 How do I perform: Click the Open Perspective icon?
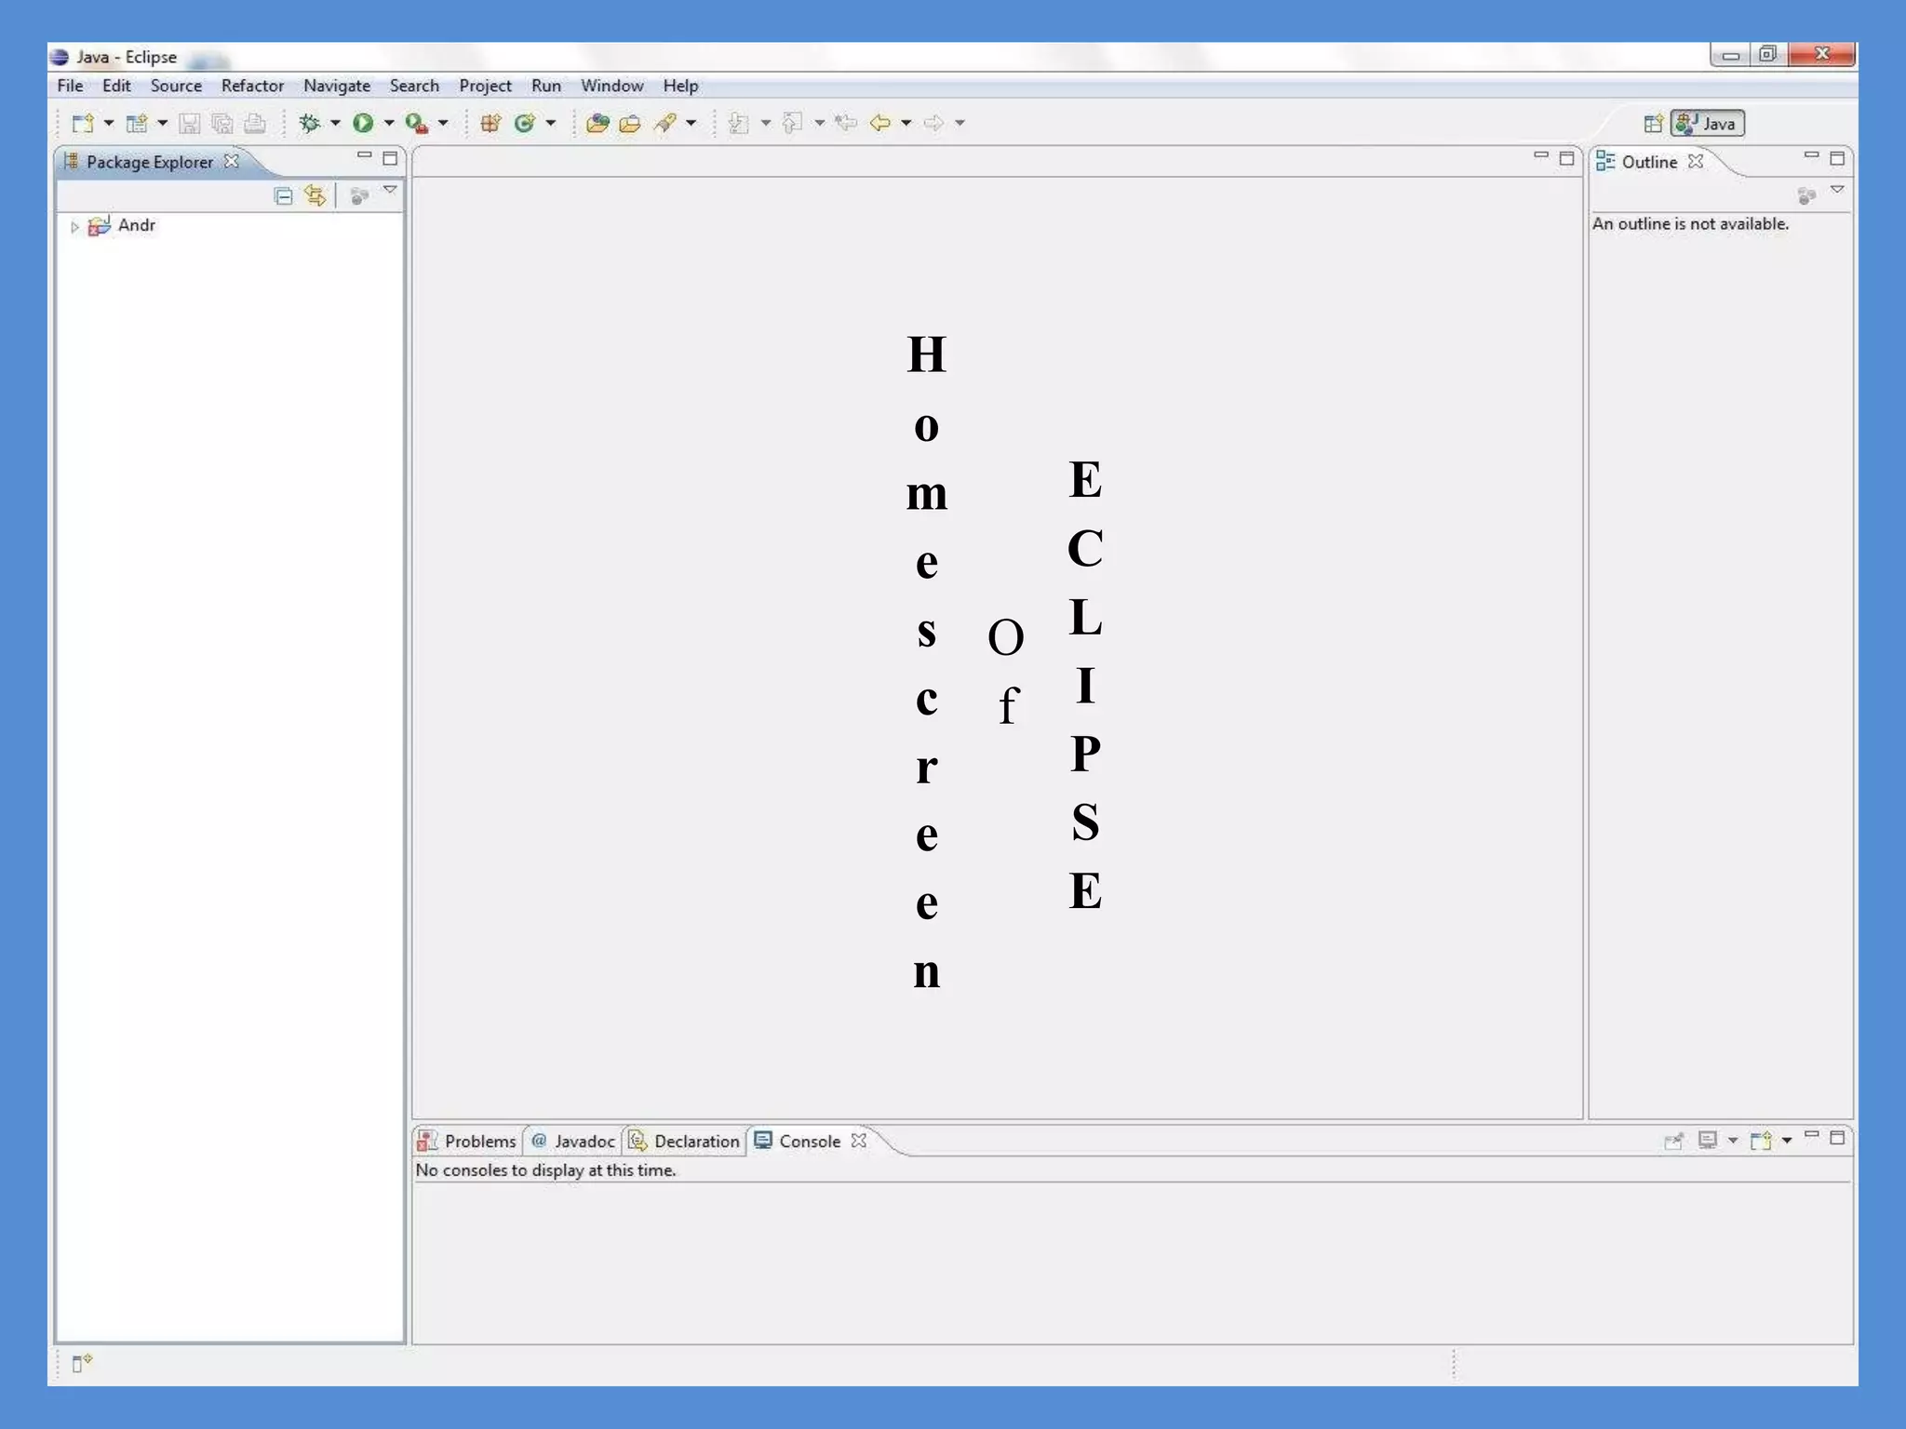pos(1653,124)
